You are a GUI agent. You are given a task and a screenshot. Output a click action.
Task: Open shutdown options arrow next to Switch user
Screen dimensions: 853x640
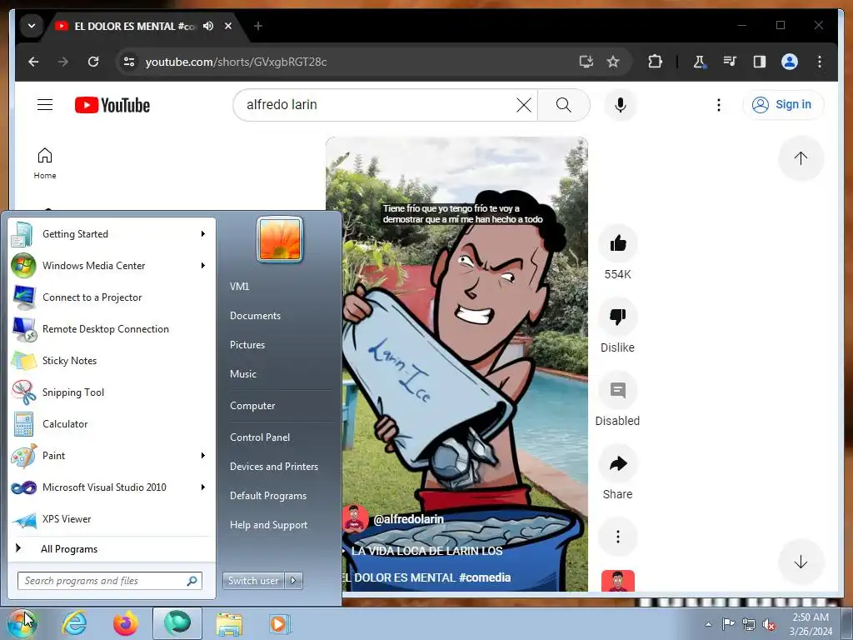click(294, 581)
